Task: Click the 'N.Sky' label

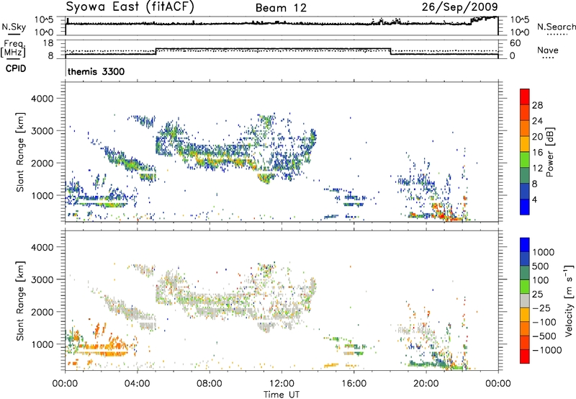Action: [14, 27]
